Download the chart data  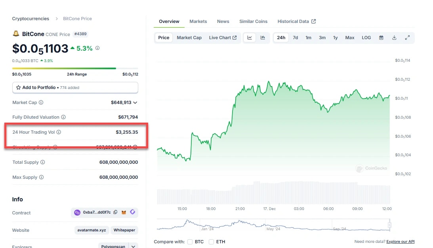click(394, 38)
